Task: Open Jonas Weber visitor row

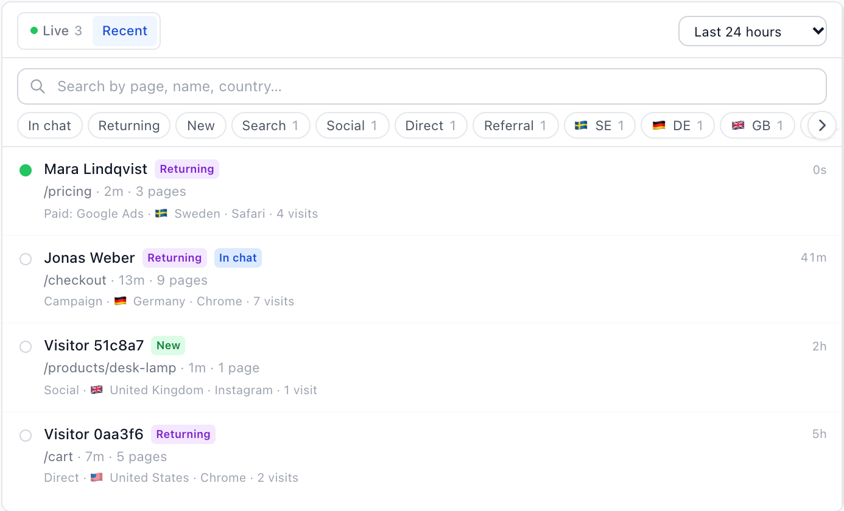Action: tap(422, 279)
